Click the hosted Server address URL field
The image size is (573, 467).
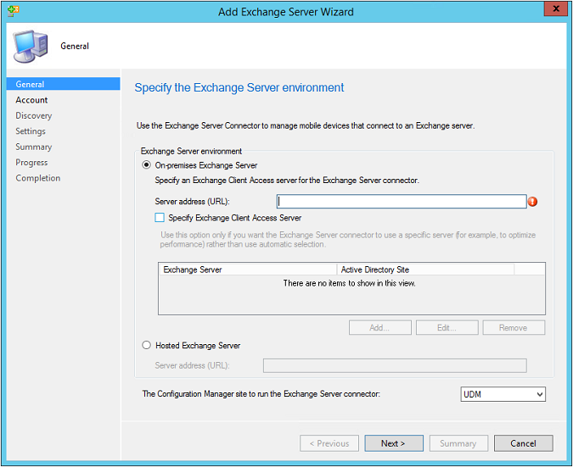pos(395,365)
